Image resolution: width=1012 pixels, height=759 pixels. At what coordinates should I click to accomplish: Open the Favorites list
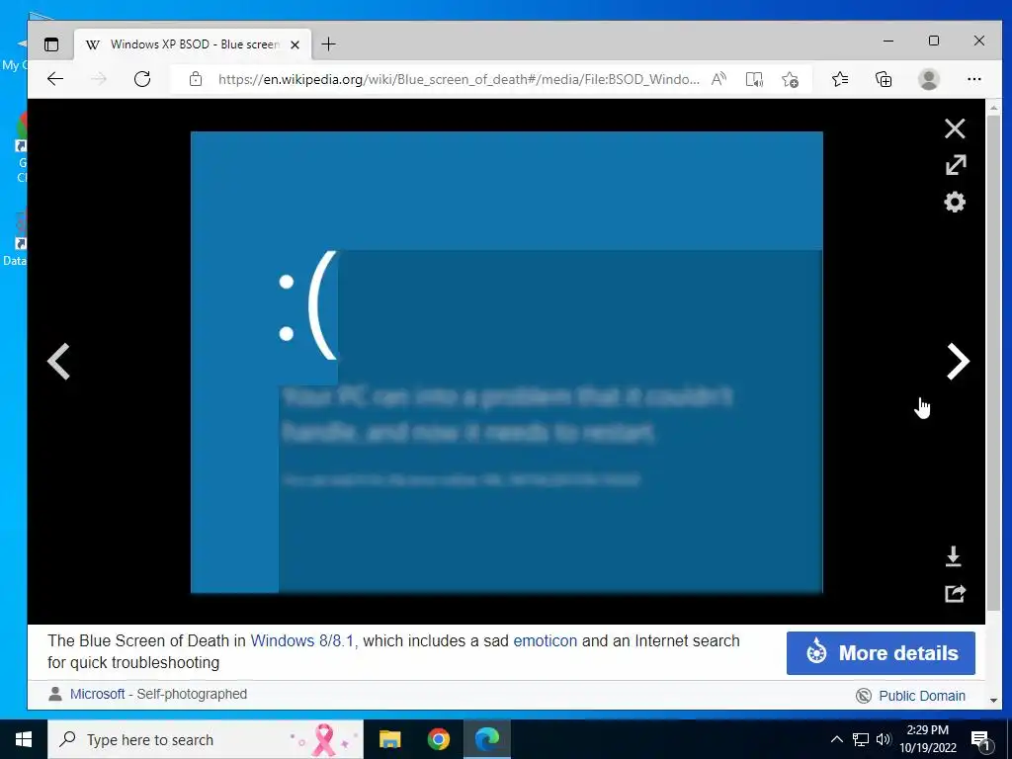840,79
